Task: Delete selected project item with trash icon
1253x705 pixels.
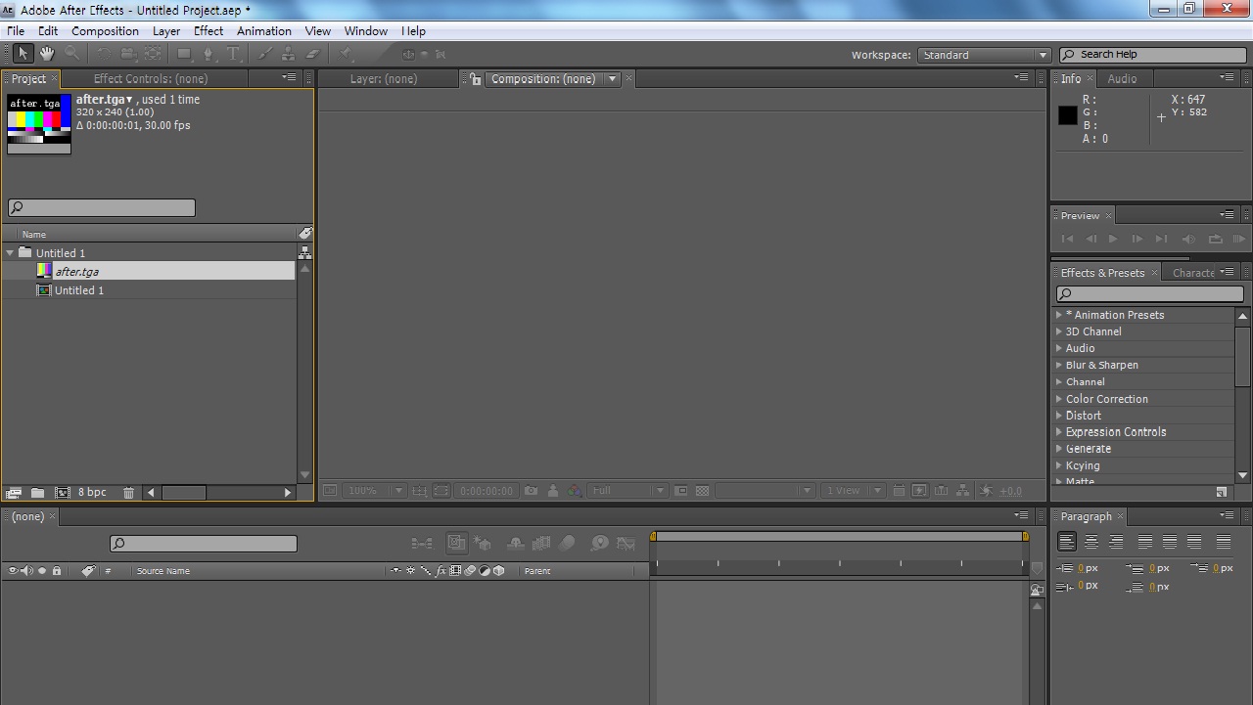Action: coord(128,493)
